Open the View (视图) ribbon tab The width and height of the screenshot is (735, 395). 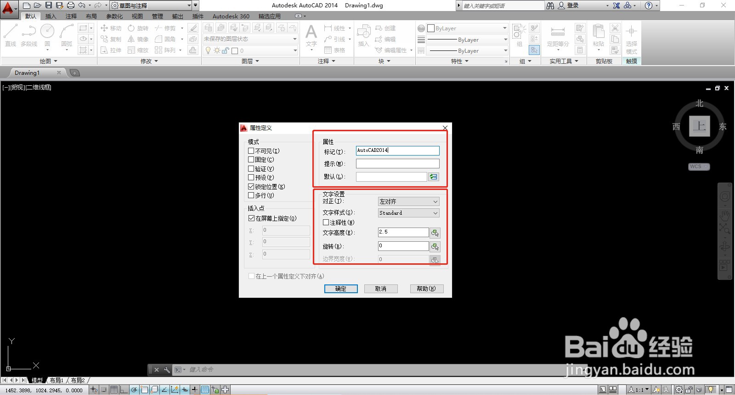pos(137,16)
